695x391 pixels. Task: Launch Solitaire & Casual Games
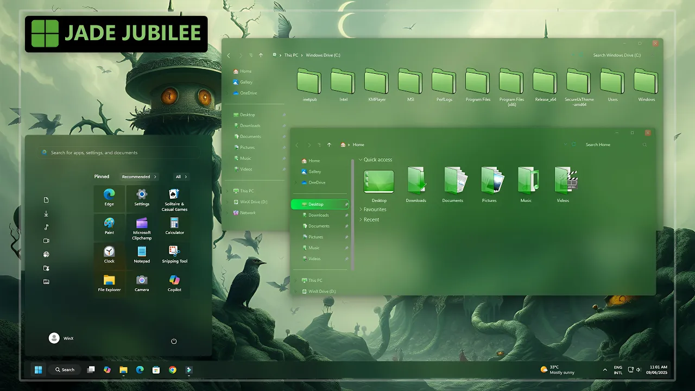click(174, 199)
